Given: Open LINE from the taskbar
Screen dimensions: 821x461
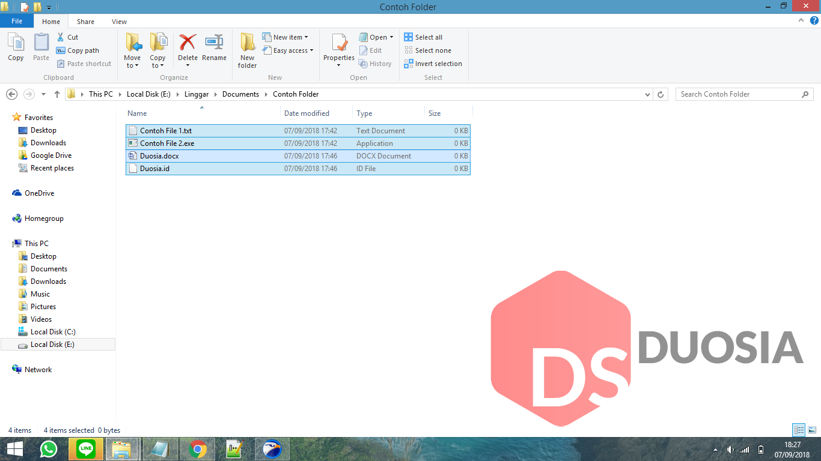Looking at the screenshot, I should [86, 449].
